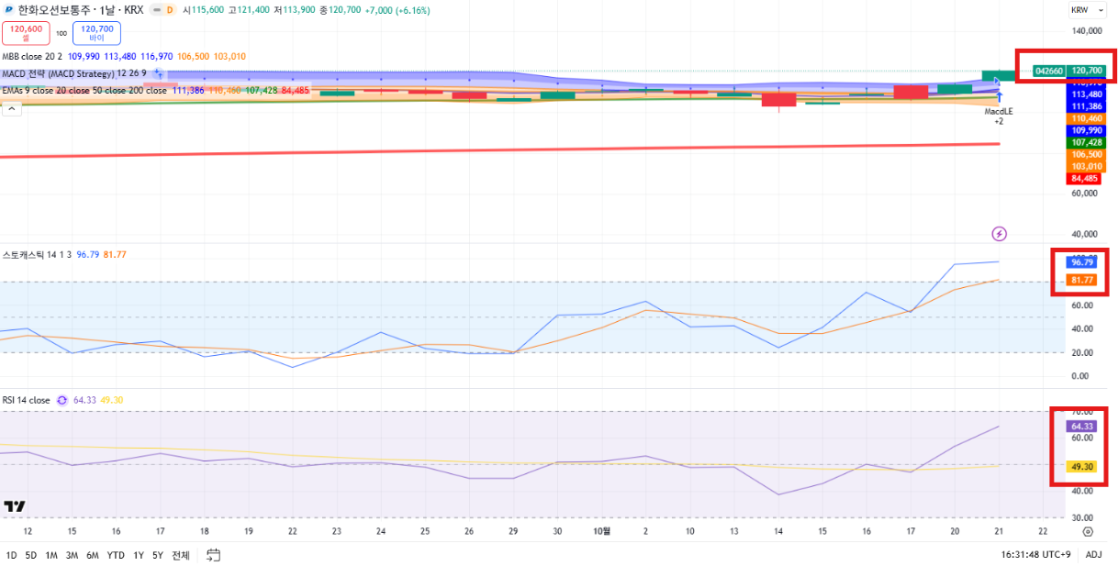Toggle the ADJ adjusted data button
This screenshot has width=1118, height=566.
pos(1094,555)
